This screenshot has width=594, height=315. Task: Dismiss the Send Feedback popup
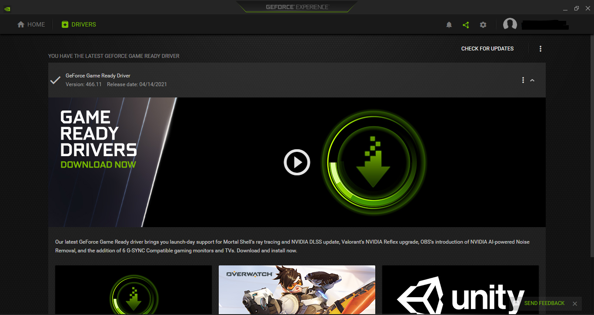(575, 304)
